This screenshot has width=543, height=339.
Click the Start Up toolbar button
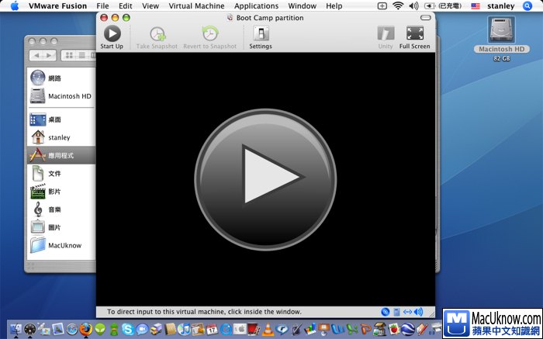(x=112, y=34)
